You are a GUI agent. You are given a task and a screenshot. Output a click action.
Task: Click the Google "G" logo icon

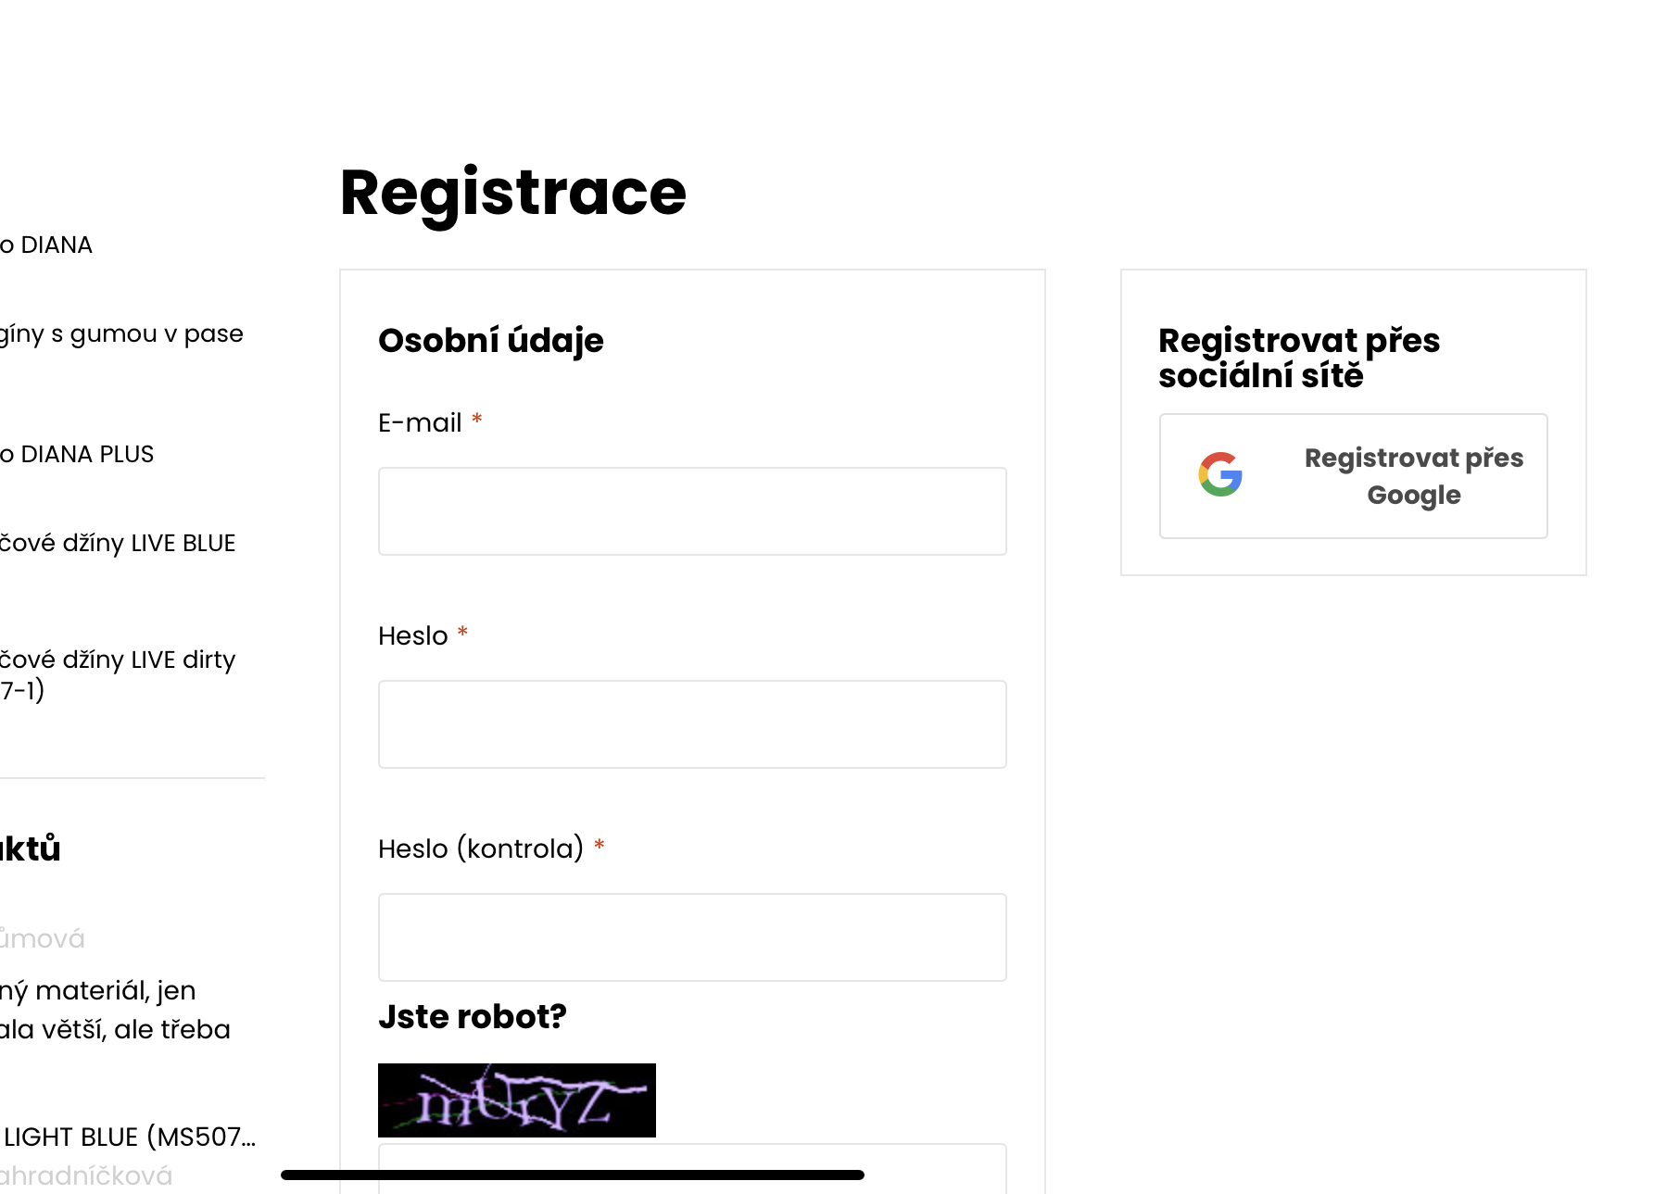(1220, 475)
